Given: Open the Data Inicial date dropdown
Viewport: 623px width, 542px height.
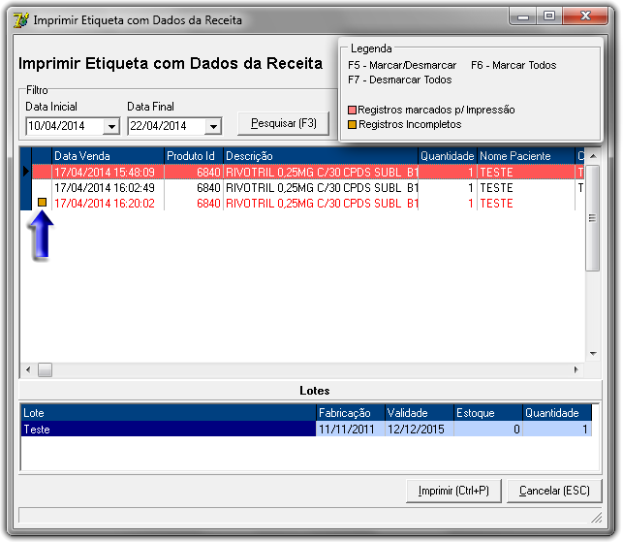Looking at the screenshot, I should click(111, 126).
